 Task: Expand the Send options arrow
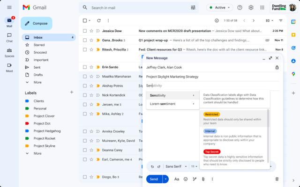tap(165, 179)
